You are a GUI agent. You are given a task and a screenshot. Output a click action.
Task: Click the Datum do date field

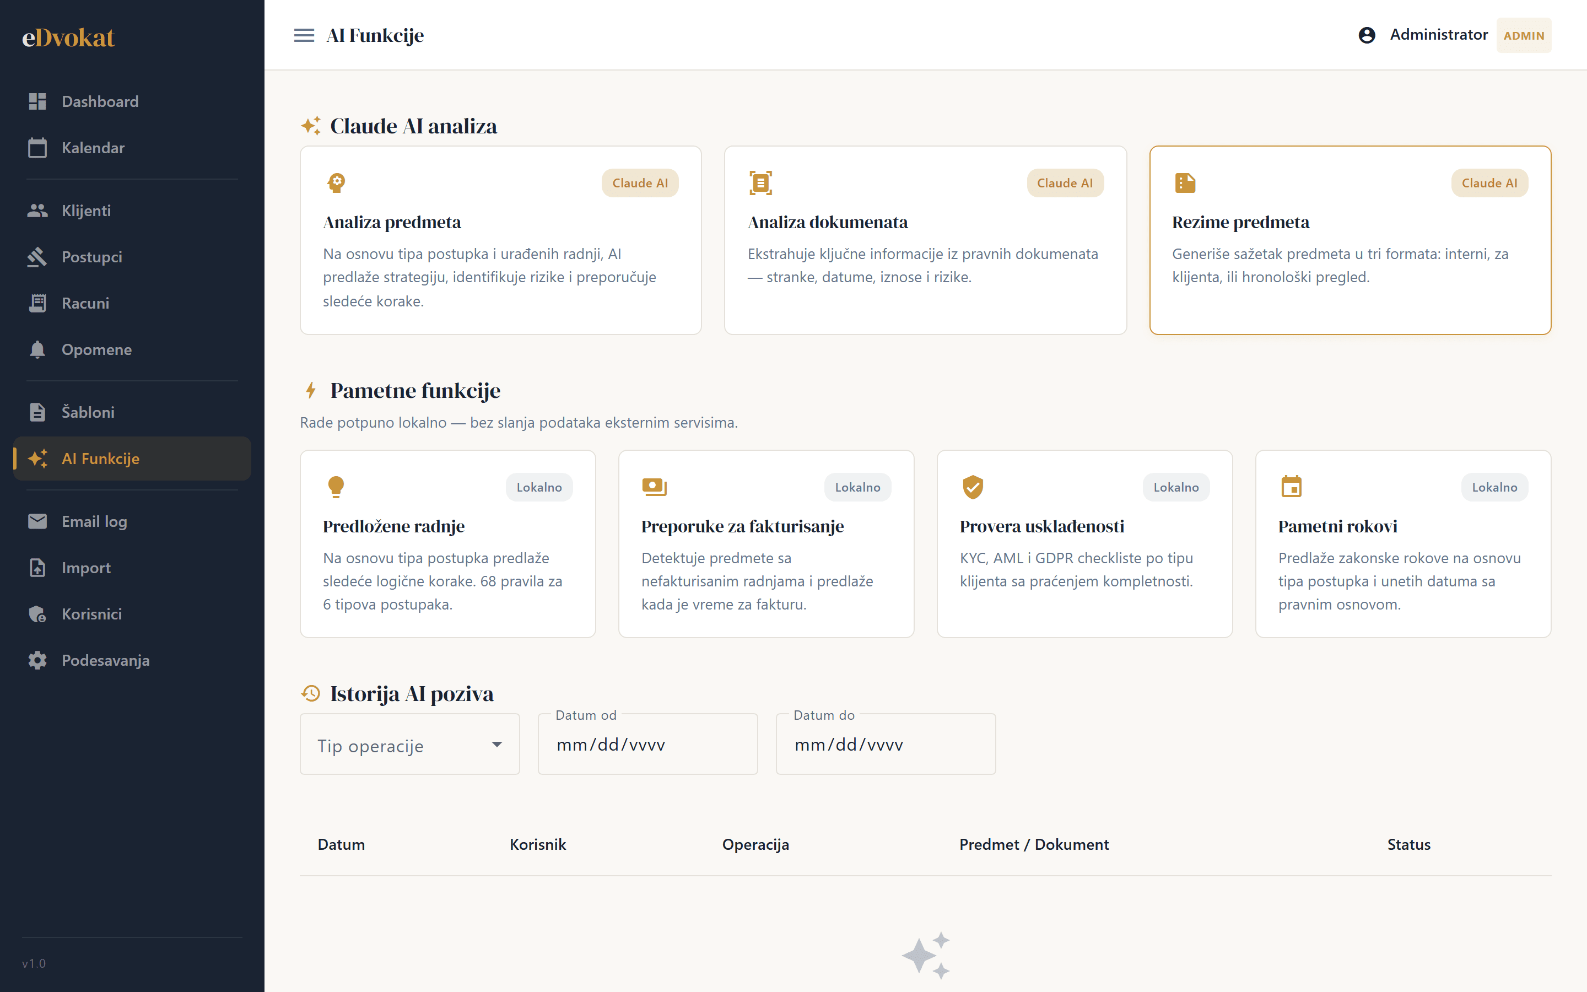coord(886,744)
